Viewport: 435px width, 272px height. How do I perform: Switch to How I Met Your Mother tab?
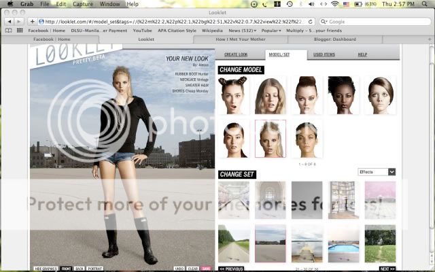[x=241, y=39]
